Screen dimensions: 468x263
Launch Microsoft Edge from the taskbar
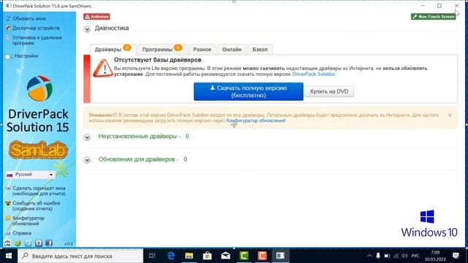point(170,256)
